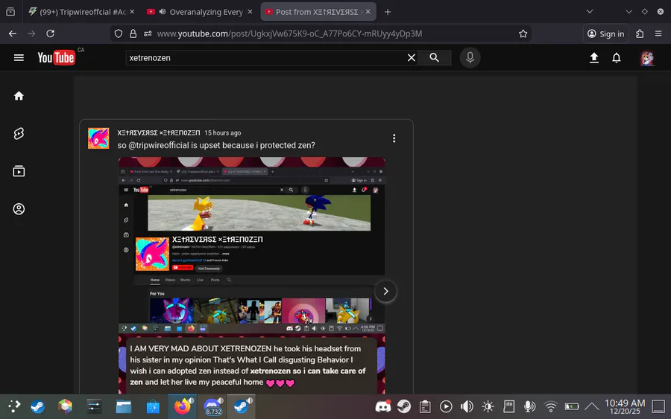Open the battery status tray icon
Image resolution: width=671 pixels, height=419 pixels.
[x=572, y=406]
